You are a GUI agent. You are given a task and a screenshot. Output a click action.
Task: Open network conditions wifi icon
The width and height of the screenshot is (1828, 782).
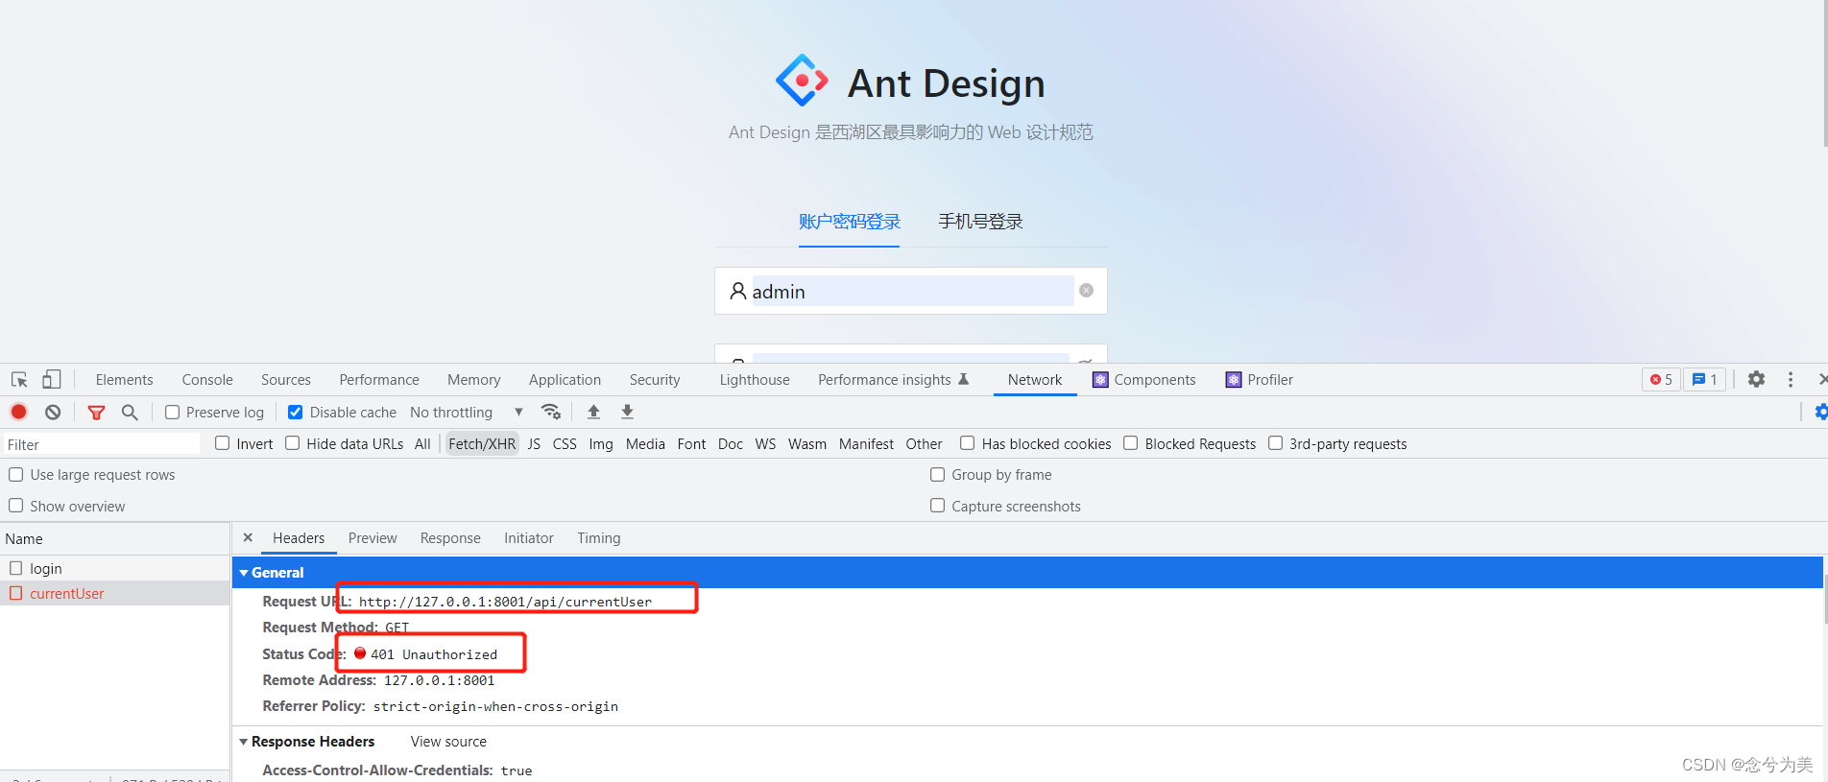point(551,412)
